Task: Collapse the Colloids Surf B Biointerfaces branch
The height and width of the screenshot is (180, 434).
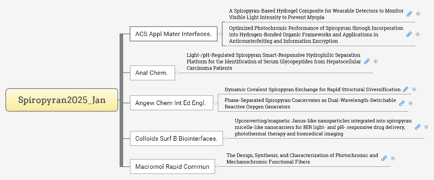Action: 225,138
